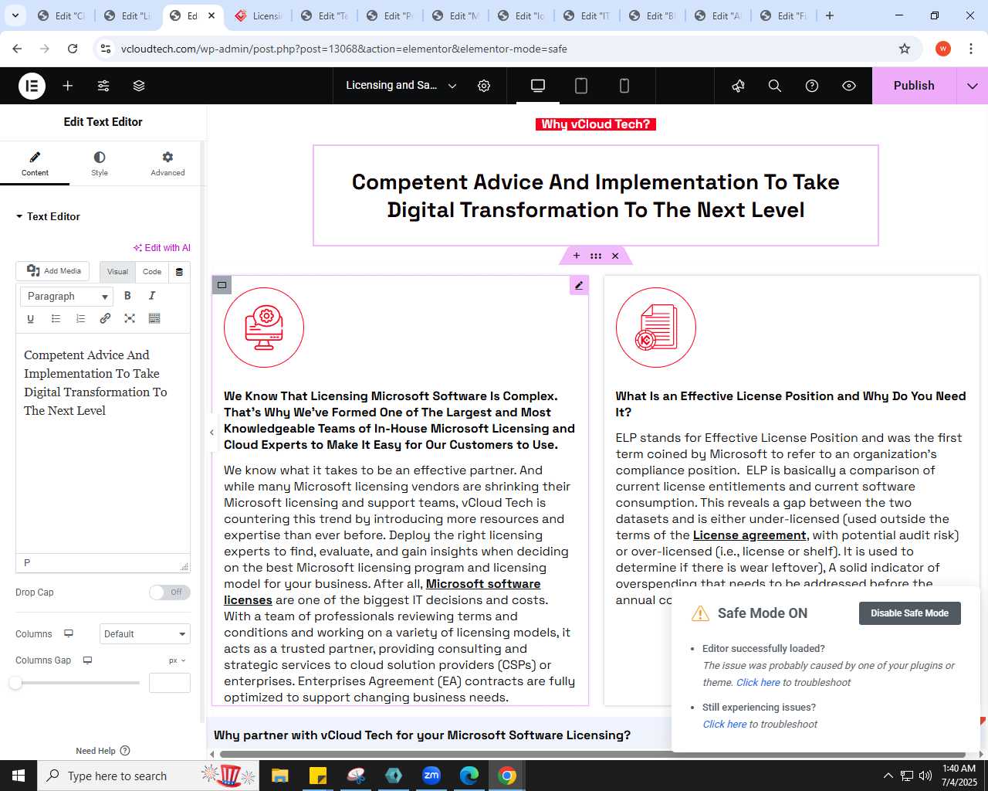Switch editor to Visual mode
Viewport: 988px width, 791px height.
117,272
